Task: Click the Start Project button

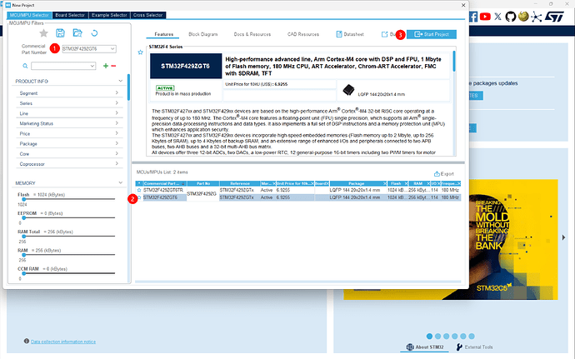Action: (x=432, y=34)
